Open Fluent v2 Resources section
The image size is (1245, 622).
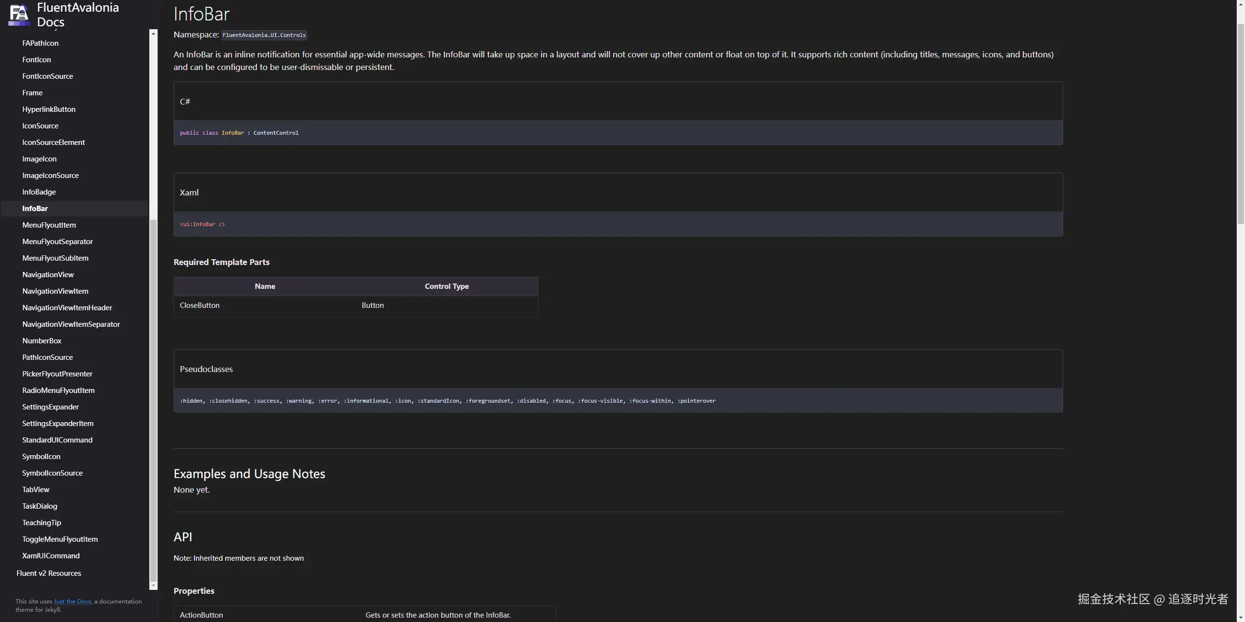click(x=49, y=573)
